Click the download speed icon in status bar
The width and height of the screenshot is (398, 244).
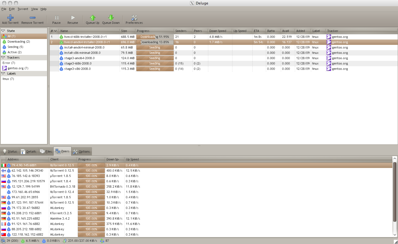click(23, 241)
